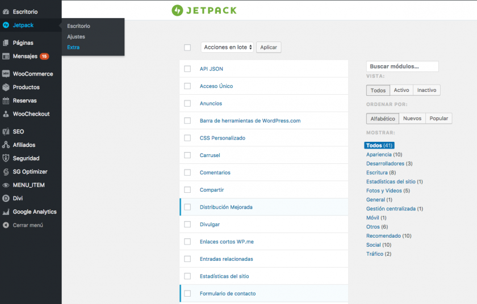Viewport: 477px width, 304px height.
Task: Click the Jetpack logo in header
Action: pos(204,10)
